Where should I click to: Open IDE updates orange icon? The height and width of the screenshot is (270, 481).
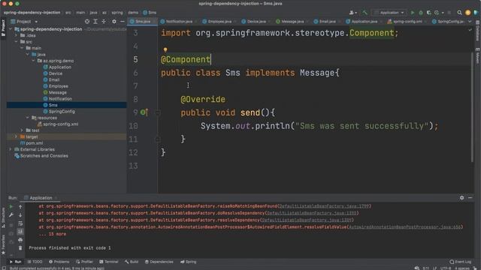[x=467, y=13]
